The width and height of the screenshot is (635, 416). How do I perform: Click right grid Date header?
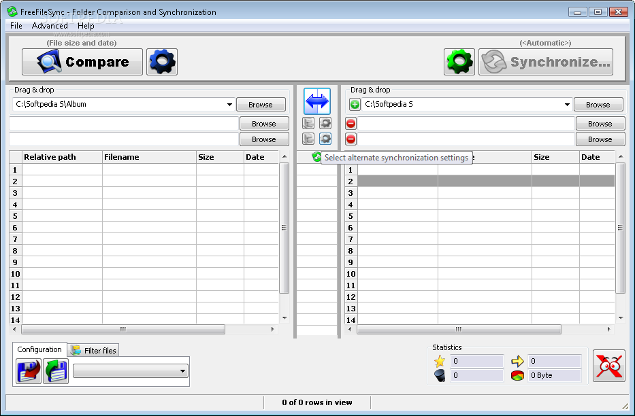coord(598,157)
